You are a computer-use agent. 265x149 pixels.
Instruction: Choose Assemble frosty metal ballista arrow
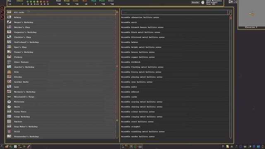point(141,72)
